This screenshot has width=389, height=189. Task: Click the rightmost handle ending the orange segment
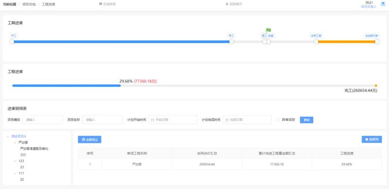pyautogui.click(x=377, y=42)
